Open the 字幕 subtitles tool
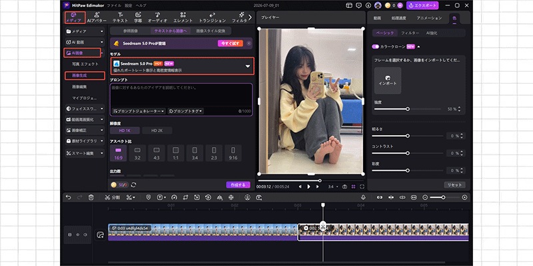This screenshot has height=266, width=533. 138,17
